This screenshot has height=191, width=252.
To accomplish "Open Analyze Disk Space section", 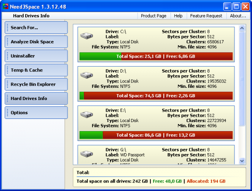I will pos(36,42).
